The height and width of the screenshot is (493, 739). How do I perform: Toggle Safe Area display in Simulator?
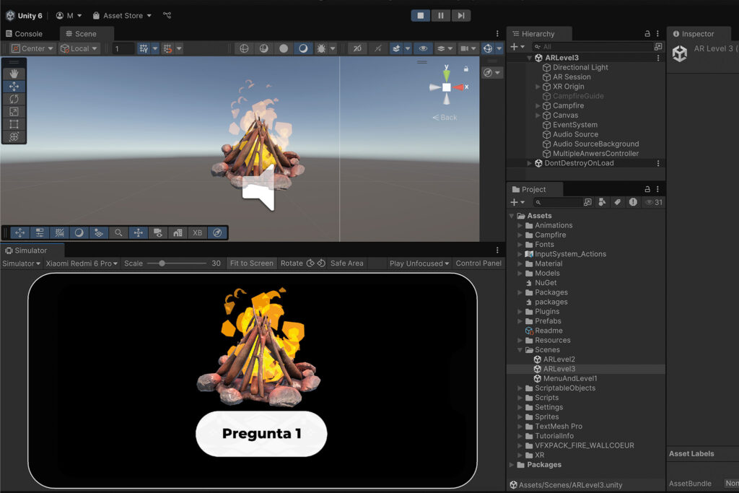(x=346, y=263)
